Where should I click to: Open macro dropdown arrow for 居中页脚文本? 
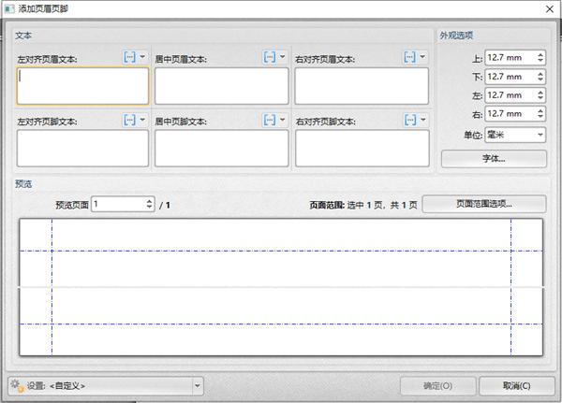pos(283,120)
